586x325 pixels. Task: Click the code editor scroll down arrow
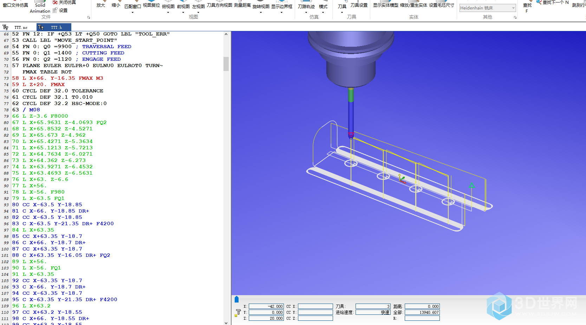226,323
